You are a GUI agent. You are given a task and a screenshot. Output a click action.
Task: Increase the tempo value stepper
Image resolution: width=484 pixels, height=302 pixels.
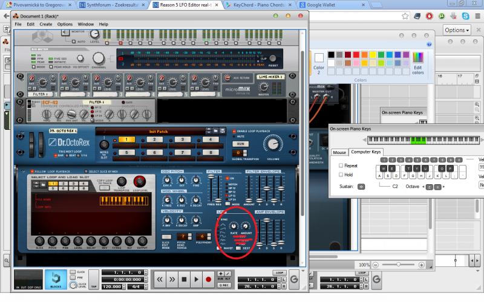click(x=124, y=285)
